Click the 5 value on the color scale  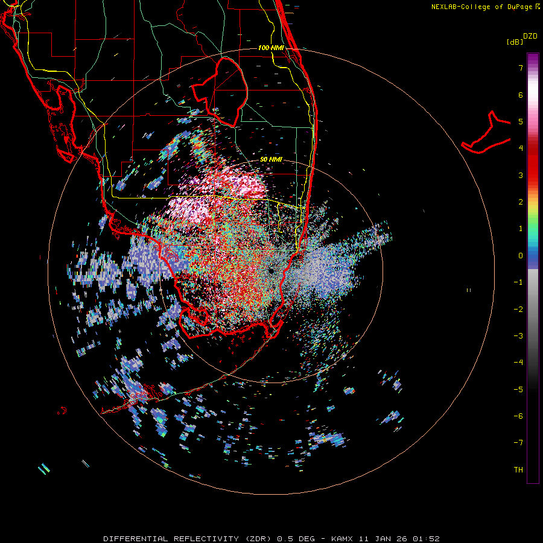(x=521, y=121)
